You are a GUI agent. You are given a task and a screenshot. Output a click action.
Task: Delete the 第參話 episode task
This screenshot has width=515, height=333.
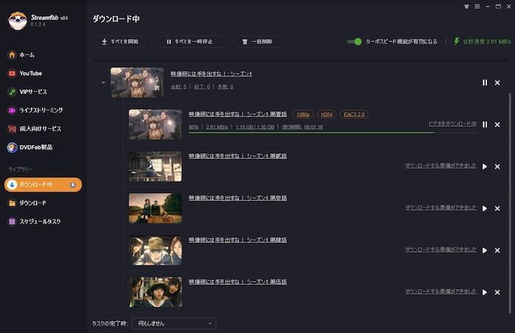(497, 208)
